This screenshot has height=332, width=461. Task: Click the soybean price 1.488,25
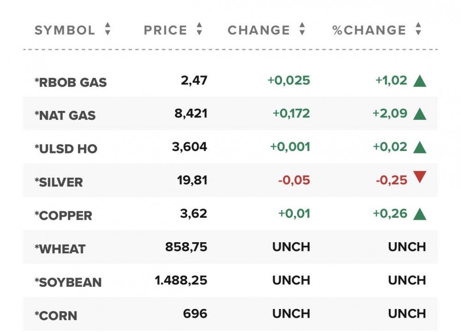pos(181,280)
